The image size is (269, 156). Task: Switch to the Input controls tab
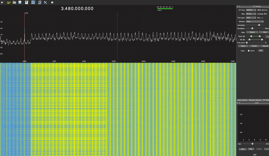tap(242, 100)
